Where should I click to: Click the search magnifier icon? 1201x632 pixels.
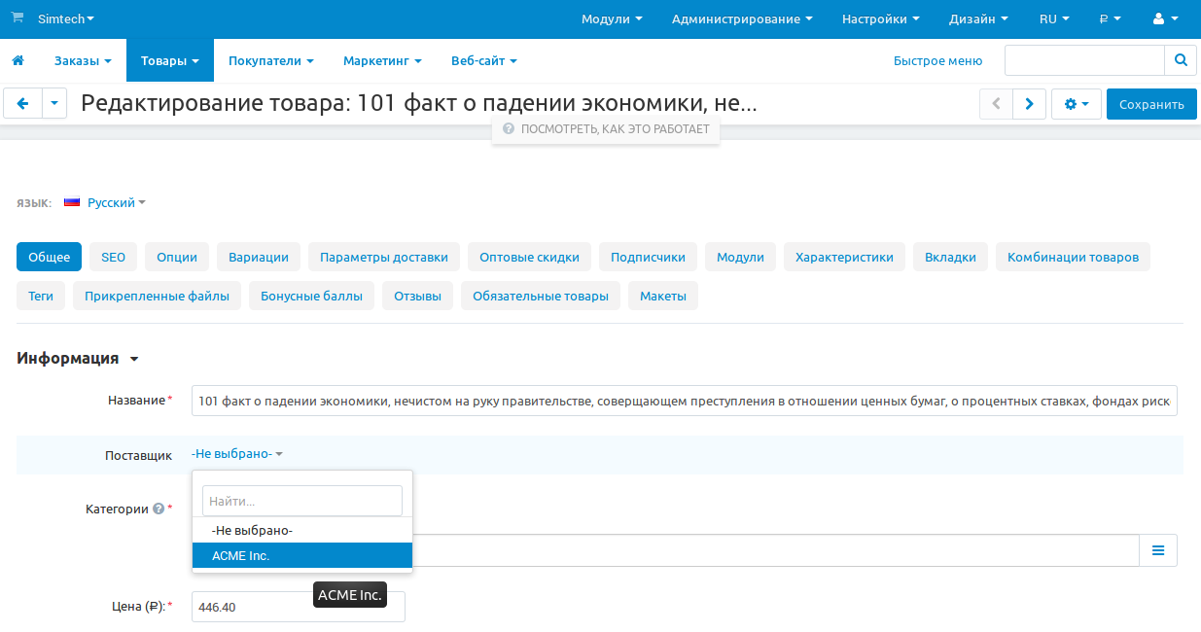[1180, 60]
